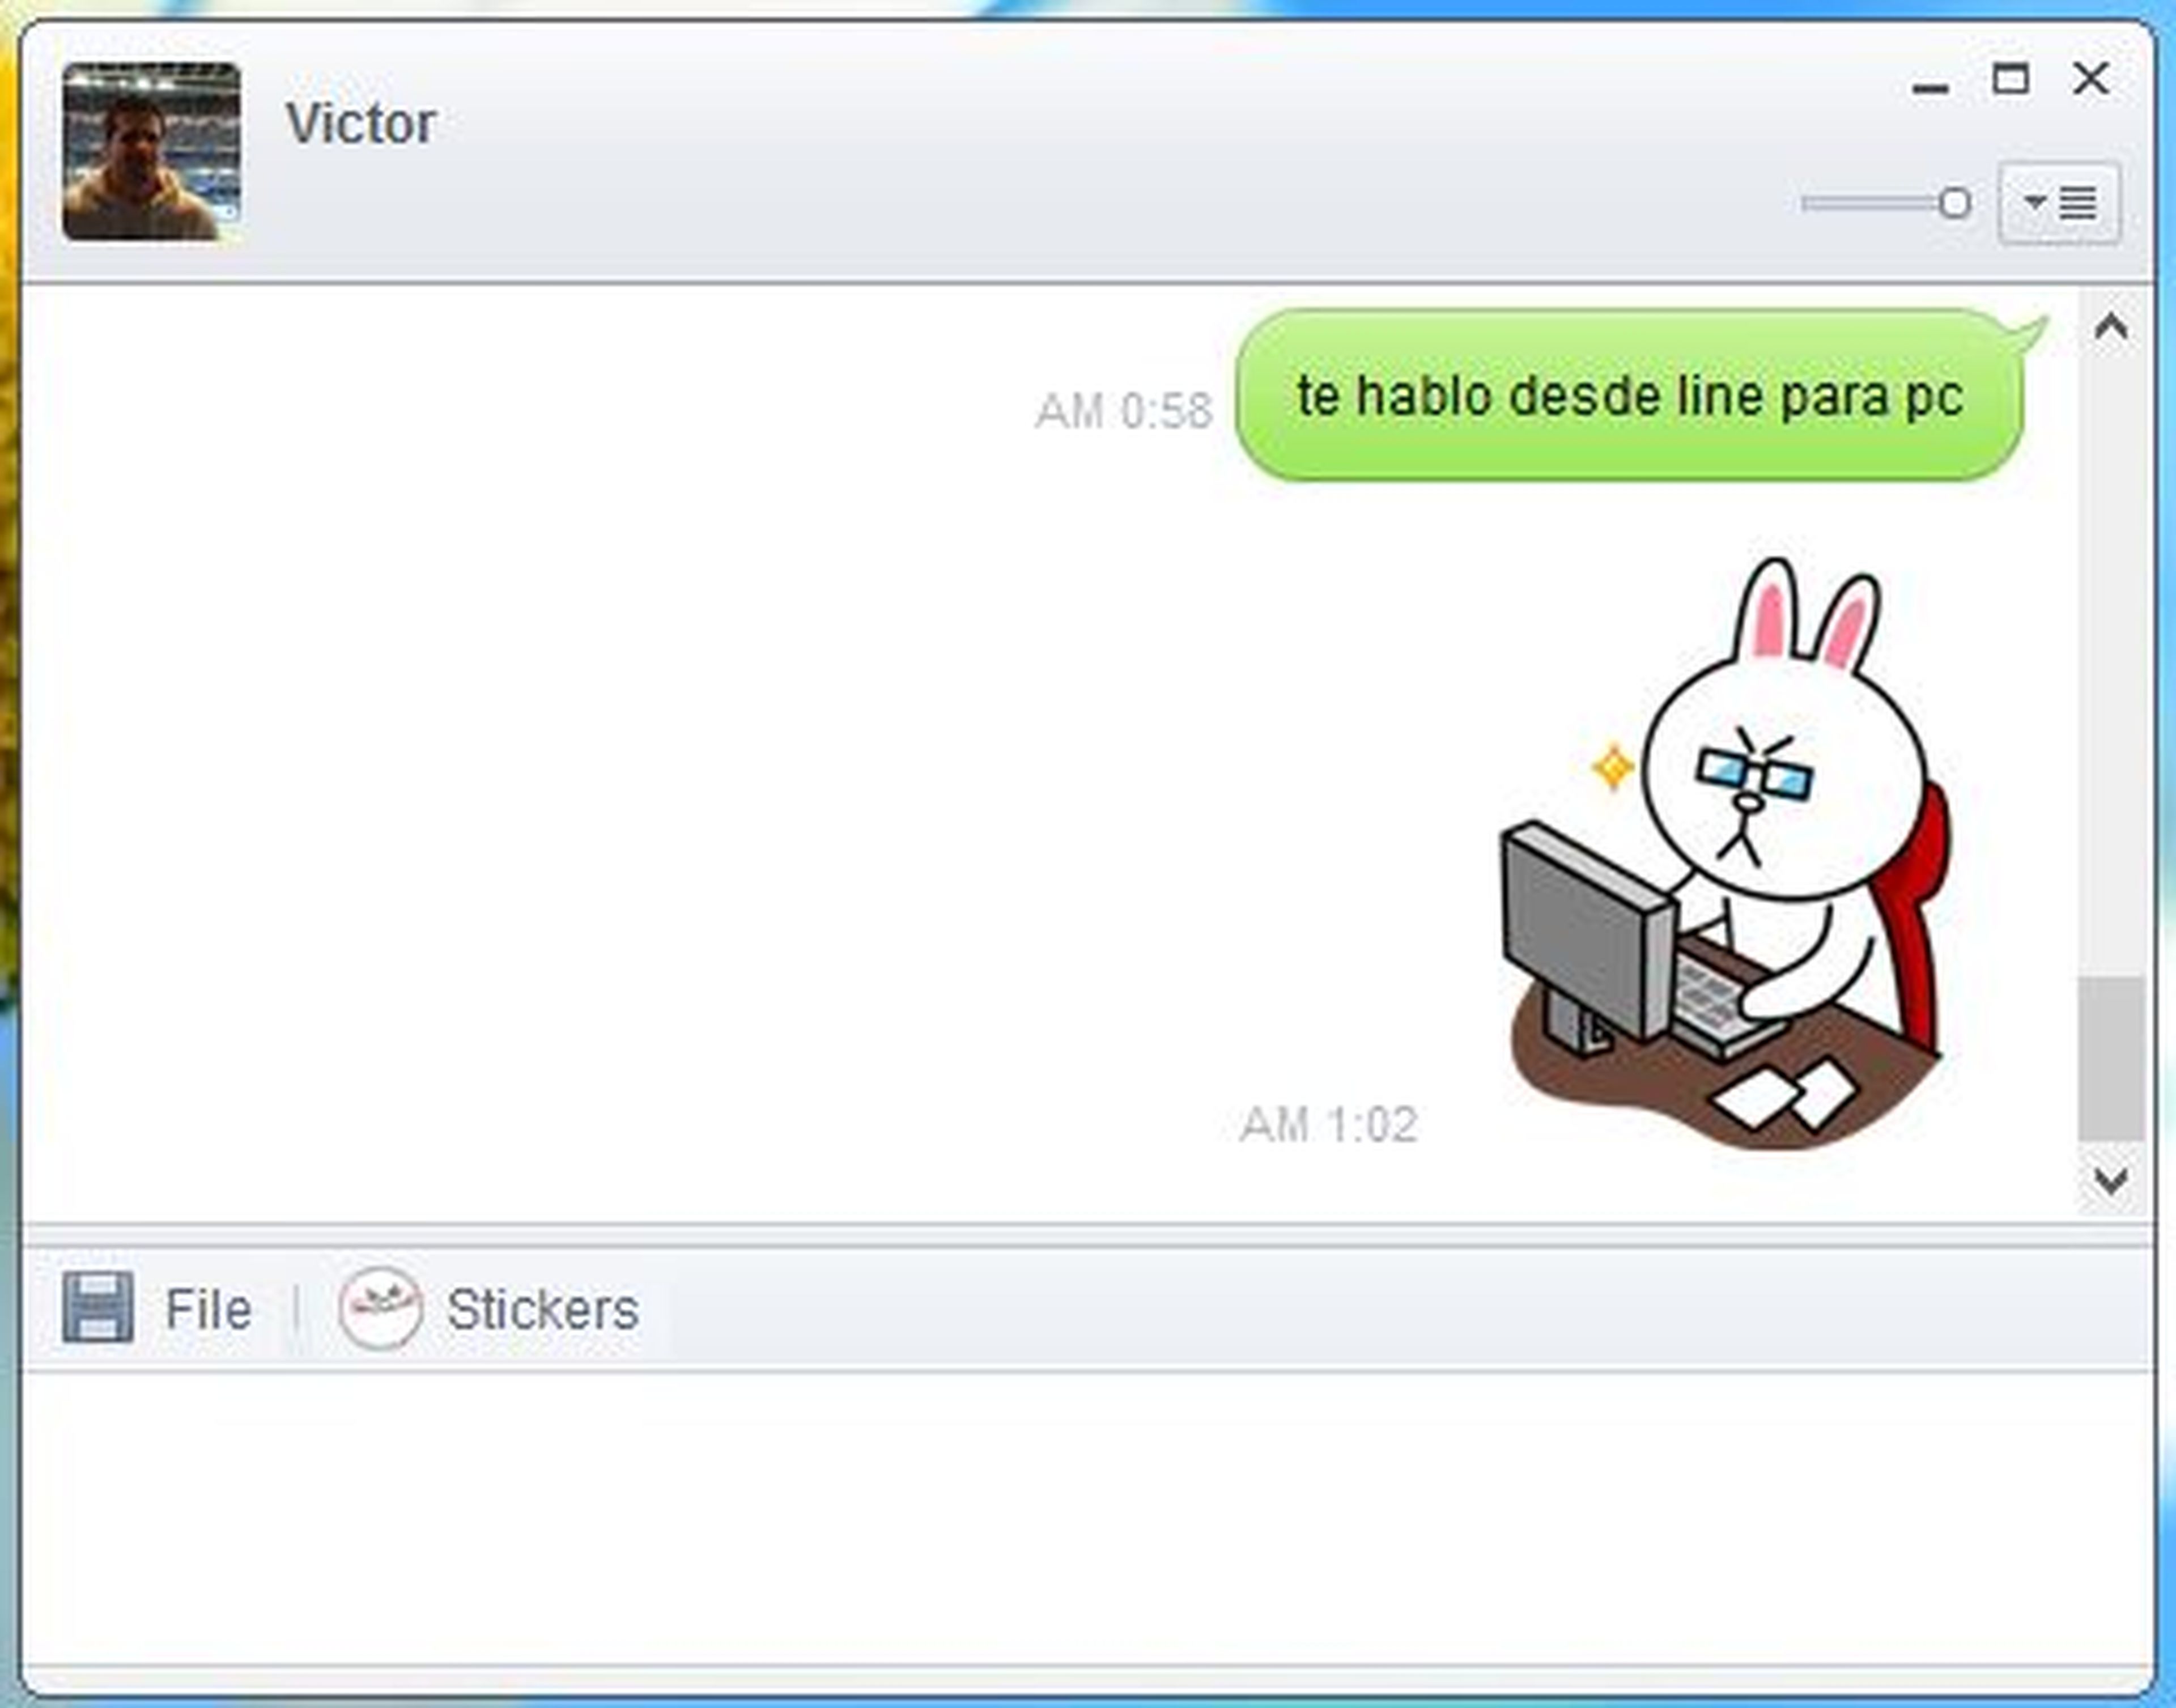Image resolution: width=2176 pixels, height=1708 pixels.
Task: Click the rabbit at computer sticker
Action: pyautogui.click(x=1725, y=854)
